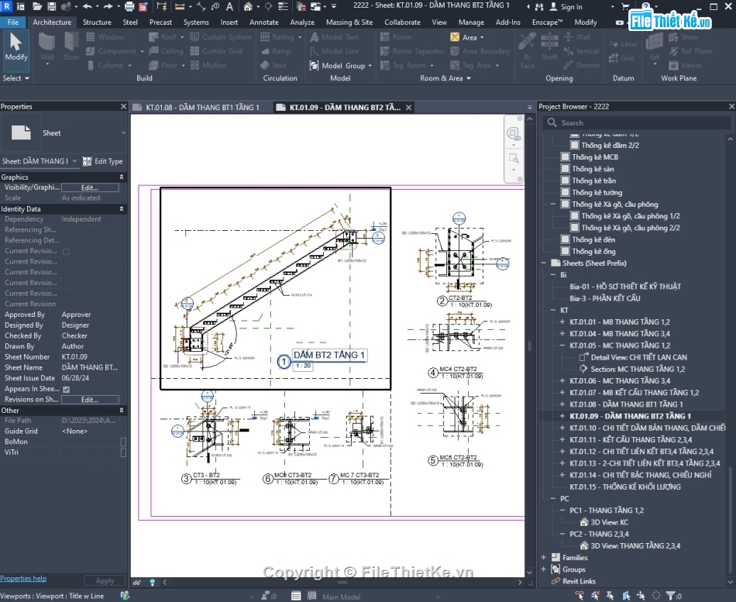Click the Drag Elements on Selection status icon

(641, 596)
